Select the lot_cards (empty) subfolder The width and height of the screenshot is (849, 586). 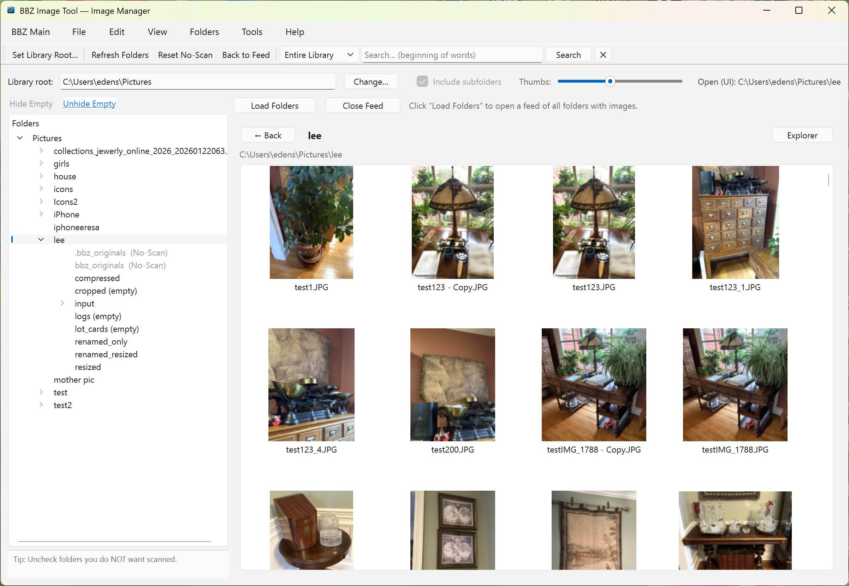coord(107,329)
